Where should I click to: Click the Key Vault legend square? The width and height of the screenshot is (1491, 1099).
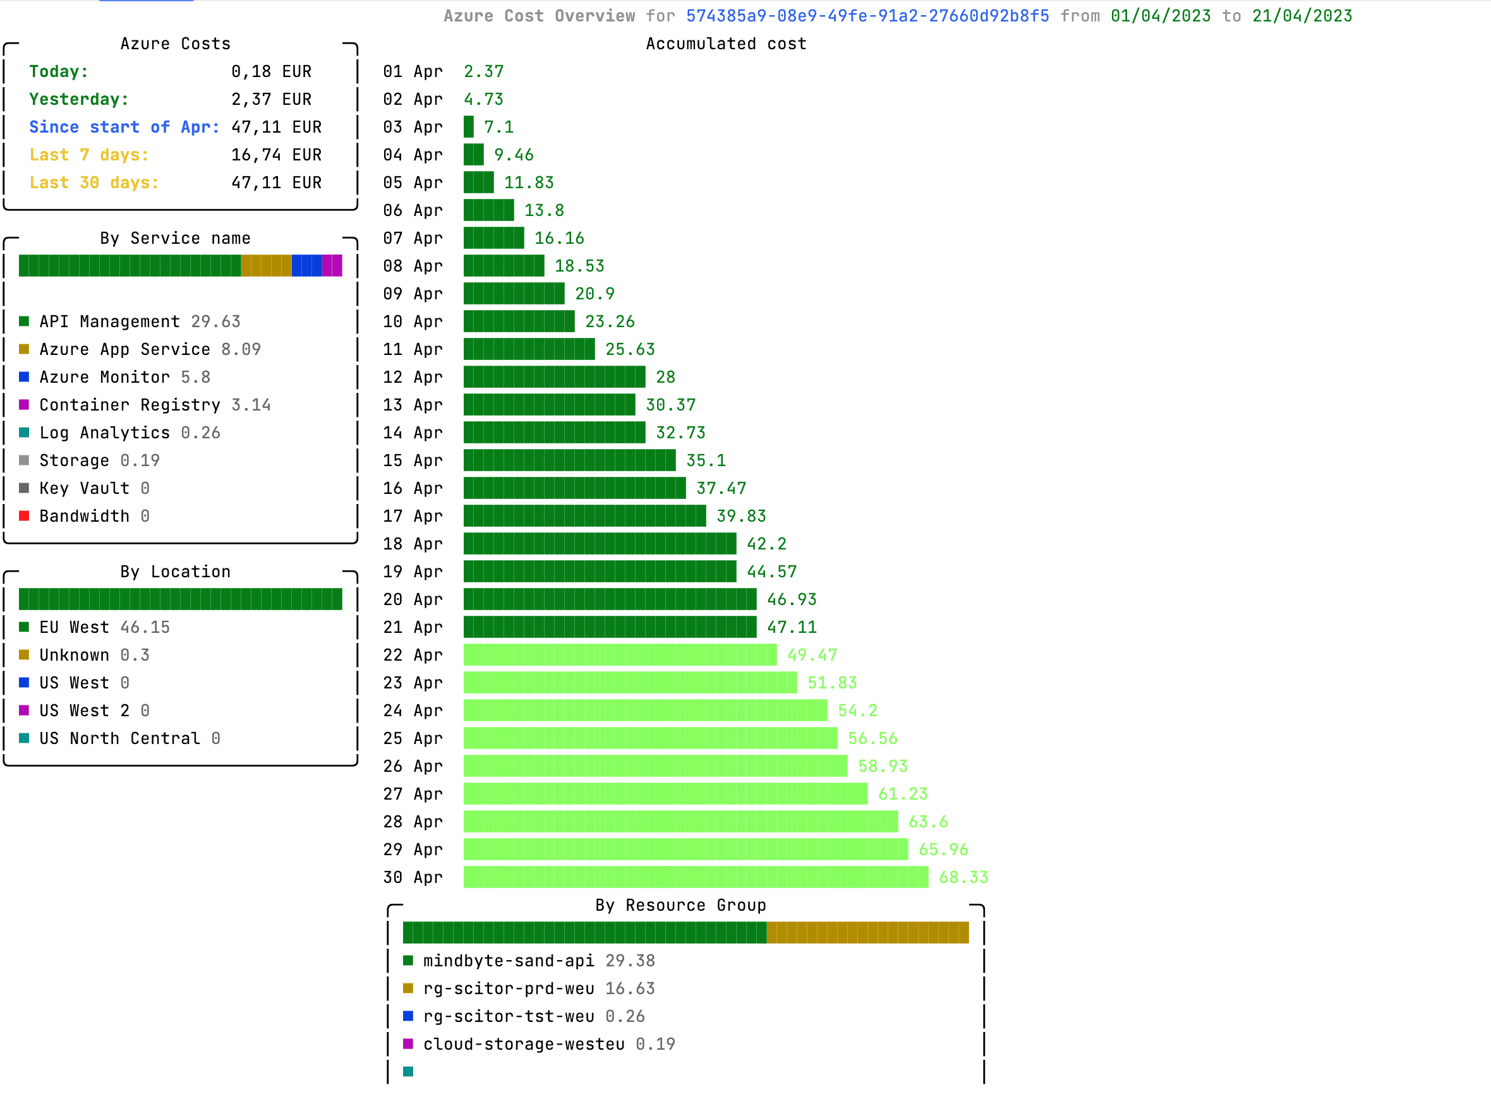[x=25, y=488]
